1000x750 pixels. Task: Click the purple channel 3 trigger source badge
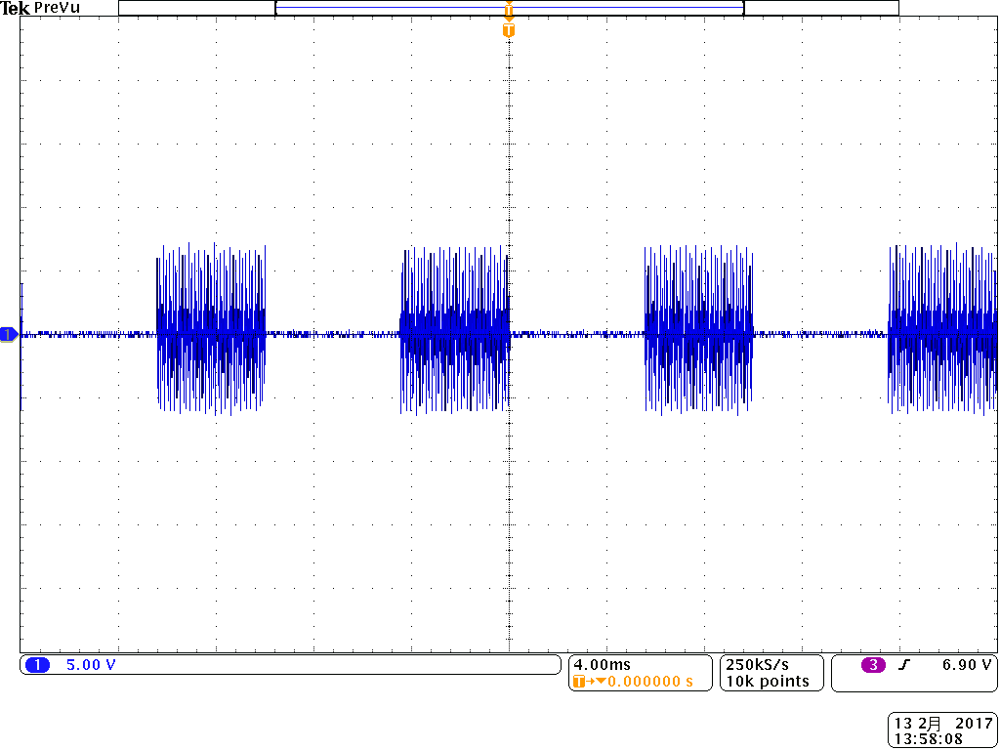coord(873,665)
